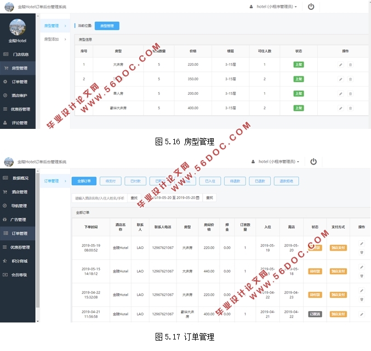Delete the order placed 2019-05-15 14:18:12

click(x=361, y=276)
